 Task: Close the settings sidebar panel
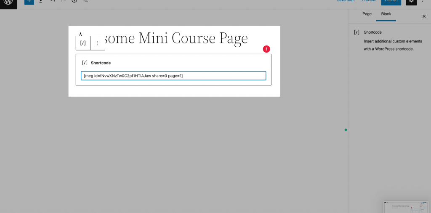click(x=424, y=16)
